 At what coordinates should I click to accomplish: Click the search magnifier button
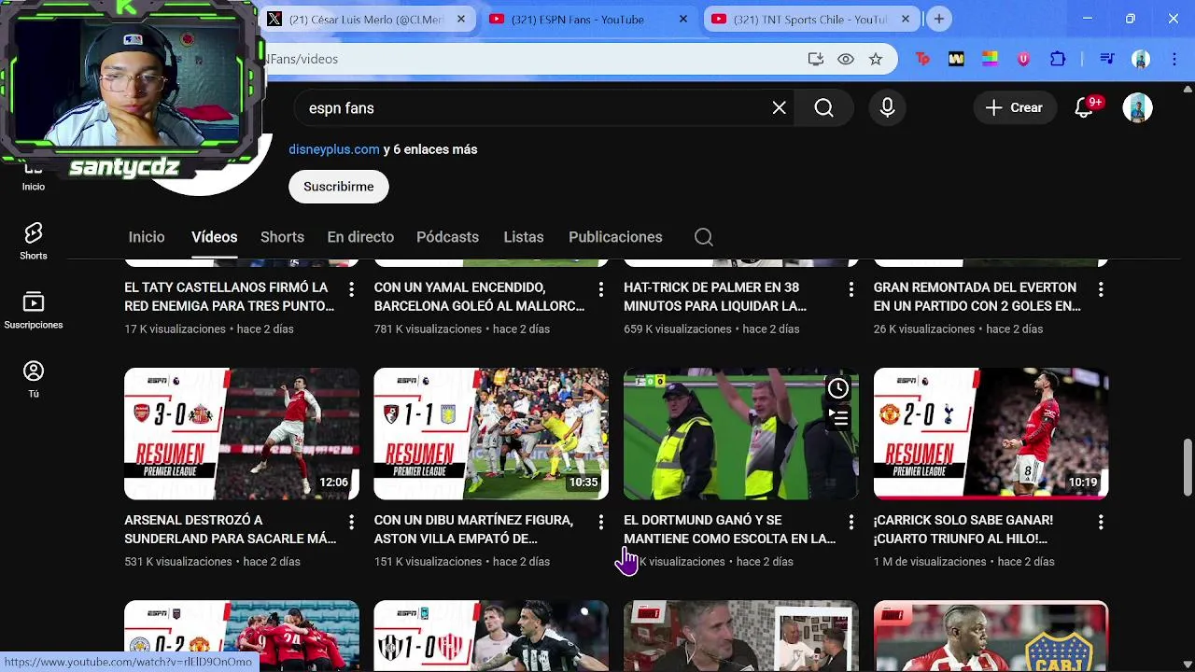(x=823, y=108)
